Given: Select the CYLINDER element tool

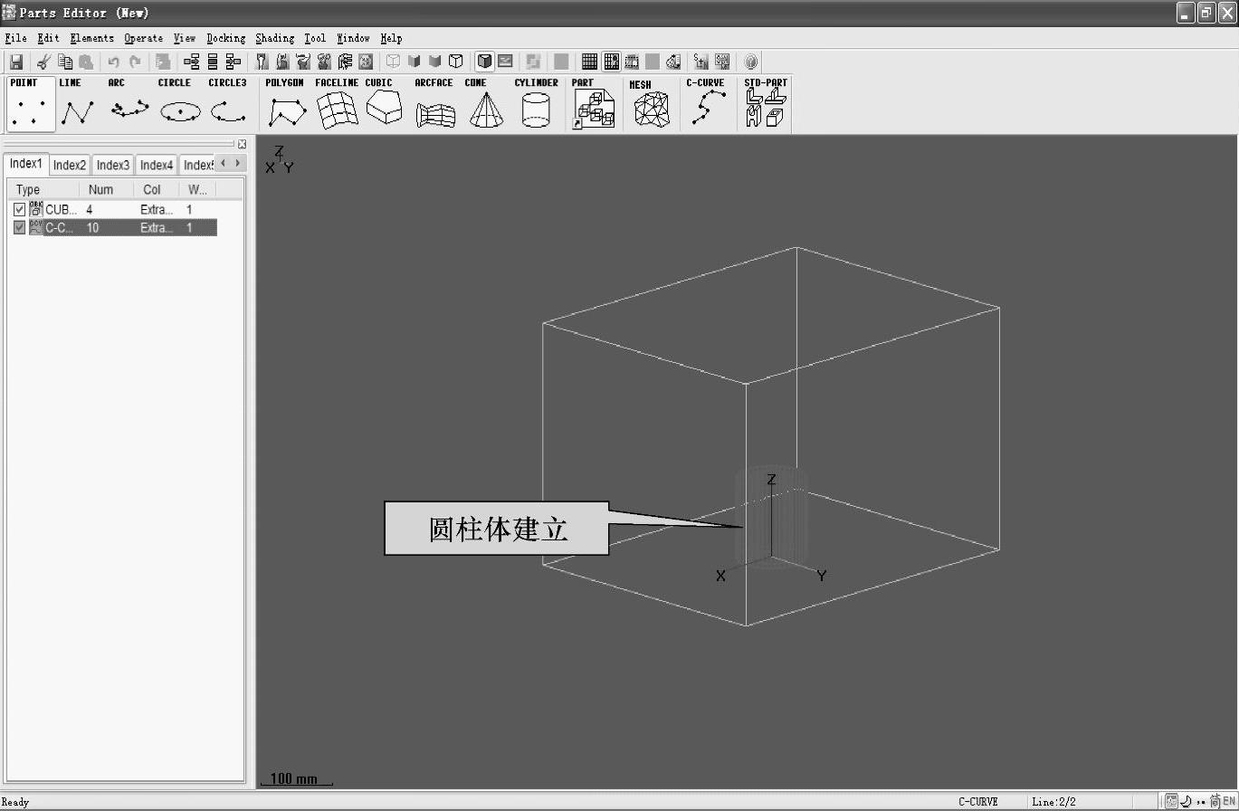Looking at the screenshot, I should click(536, 104).
